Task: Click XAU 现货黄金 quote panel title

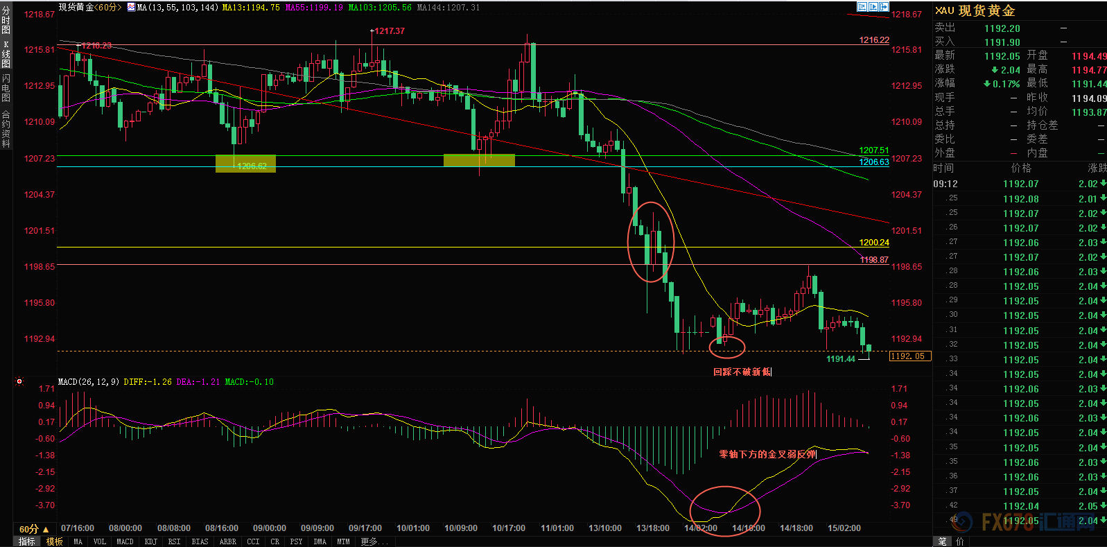Action: tap(975, 10)
